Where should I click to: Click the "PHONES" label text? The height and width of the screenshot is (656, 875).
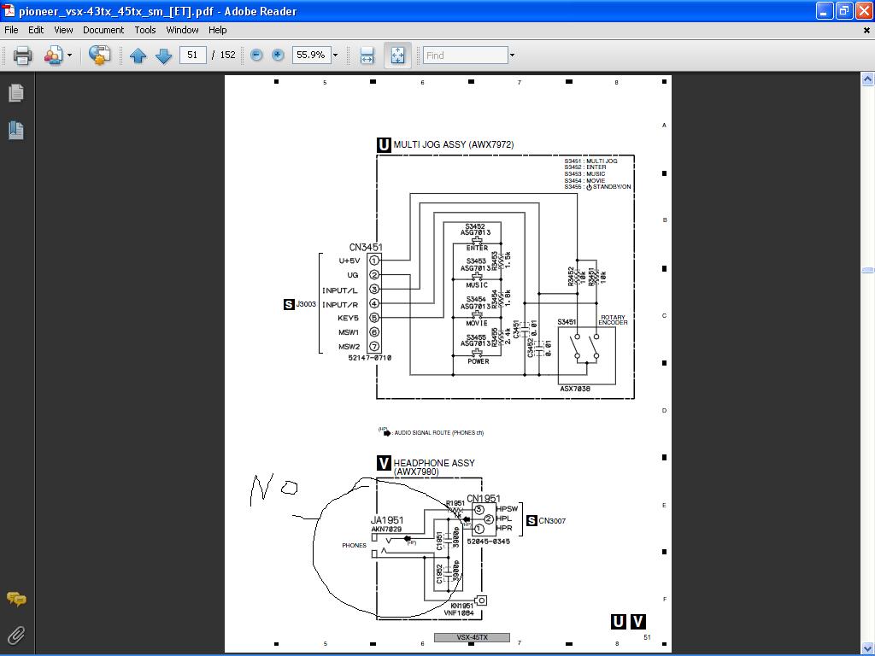(354, 546)
